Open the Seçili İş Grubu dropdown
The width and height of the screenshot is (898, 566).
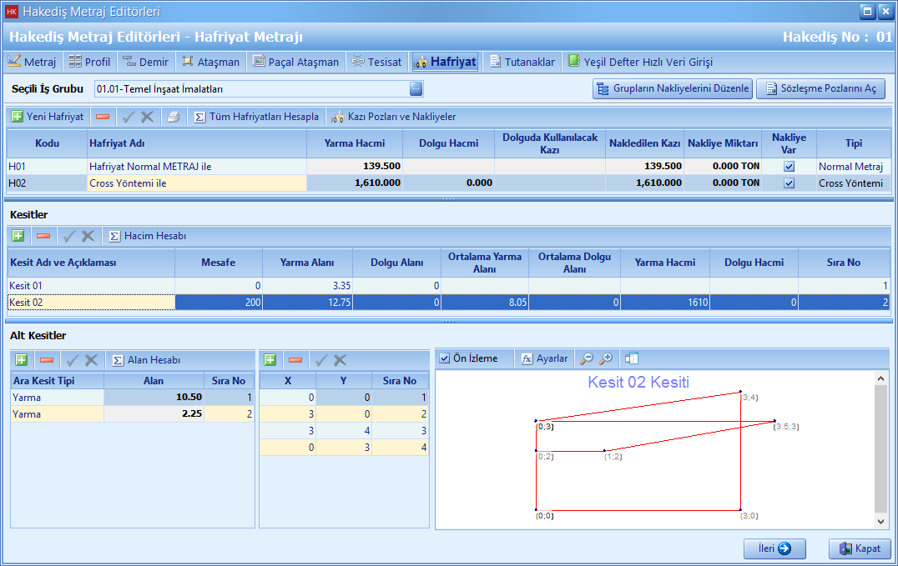[x=416, y=89]
